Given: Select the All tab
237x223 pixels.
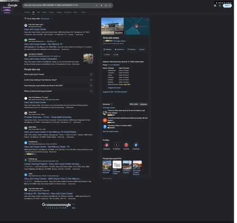Looking at the screenshot, I should click(x=33, y=12).
